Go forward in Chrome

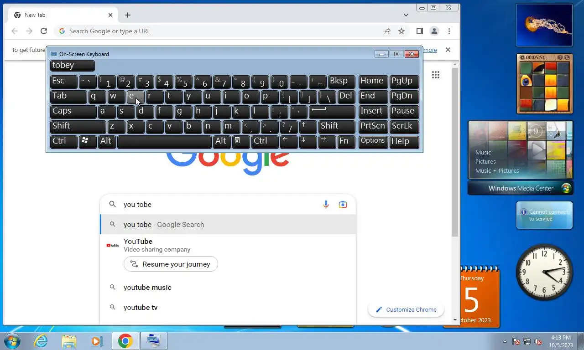point(29,31)
